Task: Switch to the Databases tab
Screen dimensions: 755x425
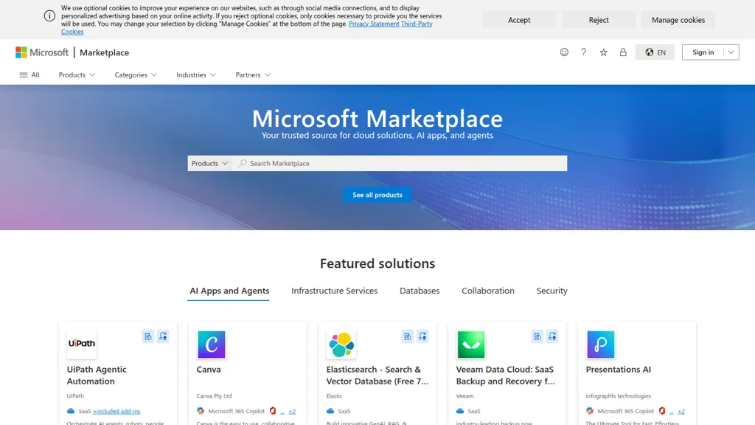Action: coord(420,291)
